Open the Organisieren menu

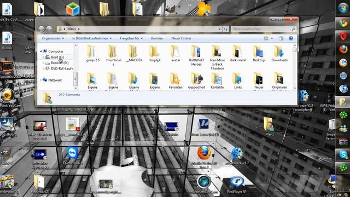coord(53,38)
